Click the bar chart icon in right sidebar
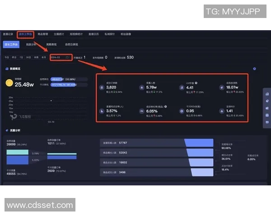271x216 pixels. 267,94
